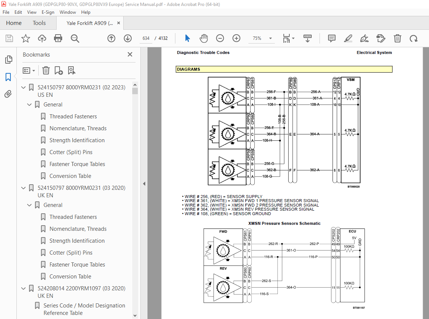
Task: Click the bookmarks scrollbar down arrow
Action: click(135, 315)
